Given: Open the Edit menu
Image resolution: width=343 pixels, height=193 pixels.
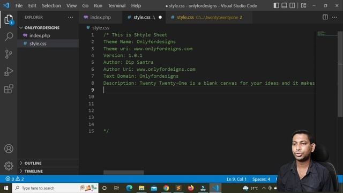Looking at the screenshot, I should pyautogui.click(x=32, y=6).
